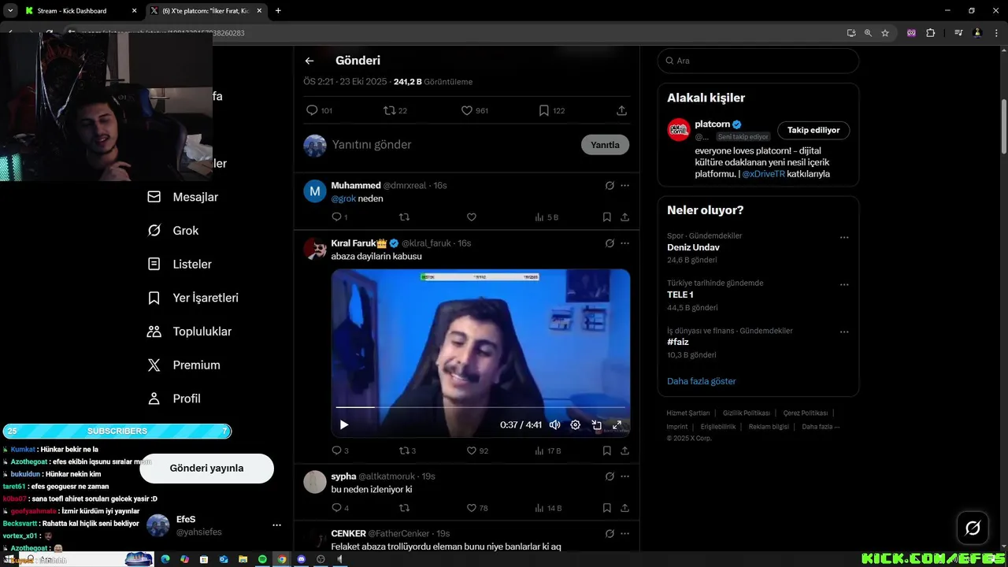Open Spotify from the taskbar
1008x567 pixels.
pos(262,559)
